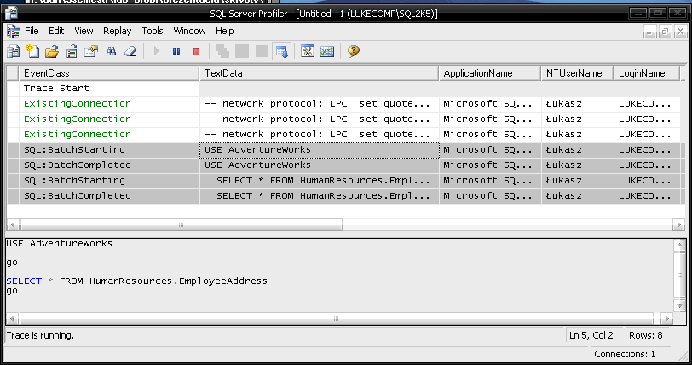Click the 'Trace is running.' status text
Viewport: 692px width, 365px height.
pyautogui.click(x=40, y=336)
